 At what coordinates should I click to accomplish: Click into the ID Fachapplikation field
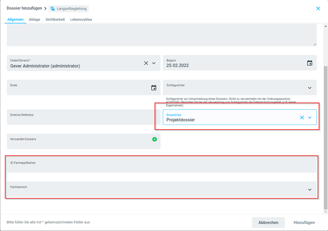[162, 167]
